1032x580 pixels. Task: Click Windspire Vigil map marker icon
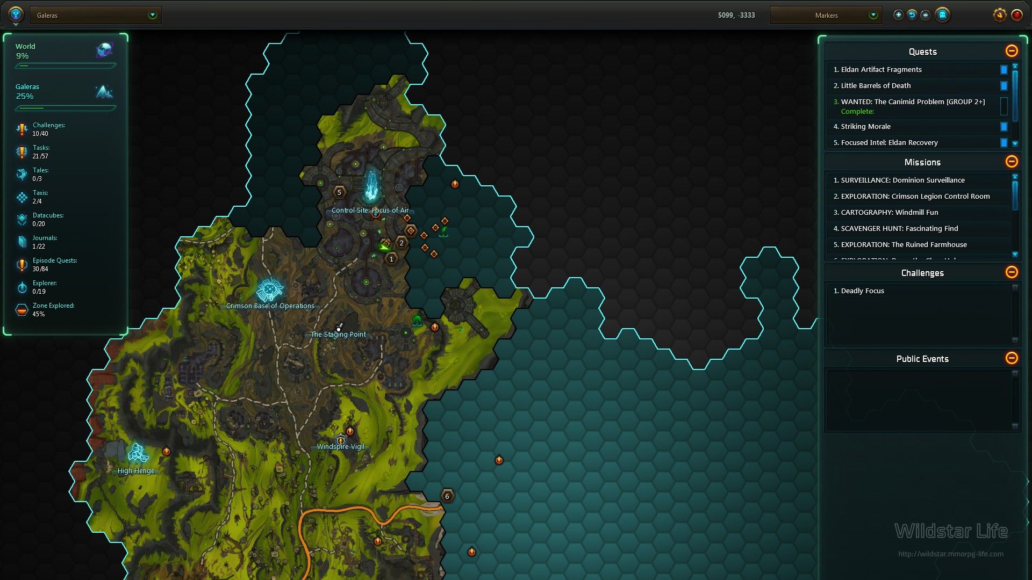(x=340, y=439)
